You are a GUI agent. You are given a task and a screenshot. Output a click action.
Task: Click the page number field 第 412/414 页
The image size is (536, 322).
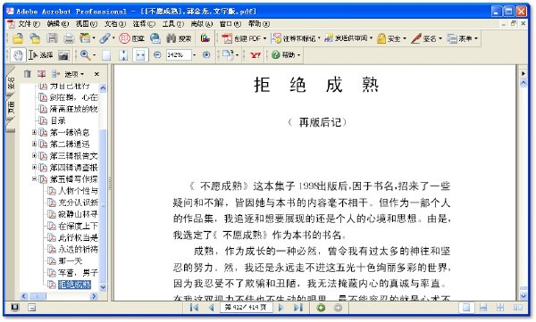coord(246,308)
